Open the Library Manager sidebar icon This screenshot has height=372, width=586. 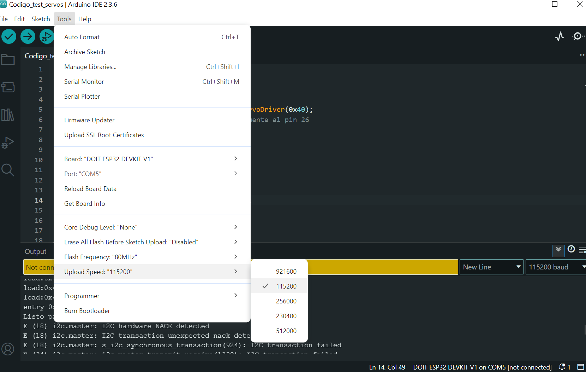(x=8, y=115)
